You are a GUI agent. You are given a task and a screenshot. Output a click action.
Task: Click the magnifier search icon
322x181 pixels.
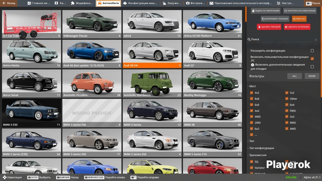(x=249, y=39)
